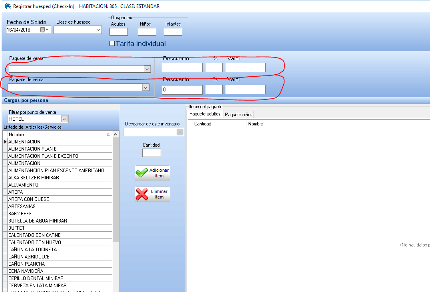
Task: Enable the Tarifa individual checkbox
Action: click(x=112, y=44)
